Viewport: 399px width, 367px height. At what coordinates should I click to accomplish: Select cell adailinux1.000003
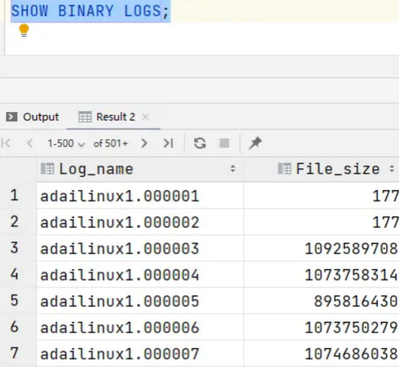pos(119,249)
